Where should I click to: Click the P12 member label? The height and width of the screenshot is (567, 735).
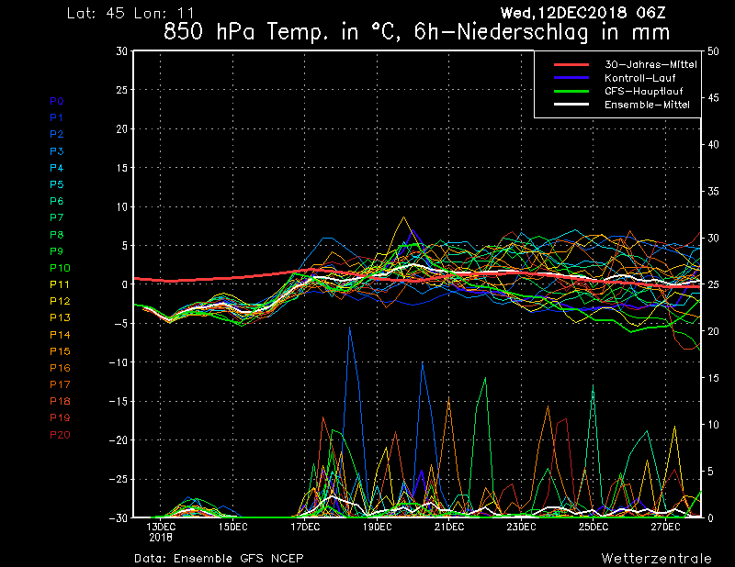60,301
